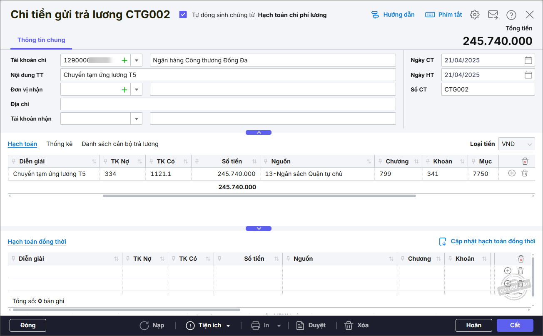Open Loại tiền VND dropdown

pos(517,144)
